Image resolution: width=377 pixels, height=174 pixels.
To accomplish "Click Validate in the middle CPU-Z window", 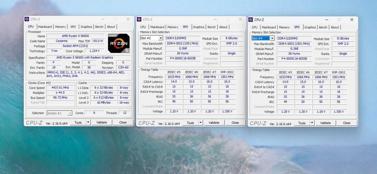I will tap(214, 123).
